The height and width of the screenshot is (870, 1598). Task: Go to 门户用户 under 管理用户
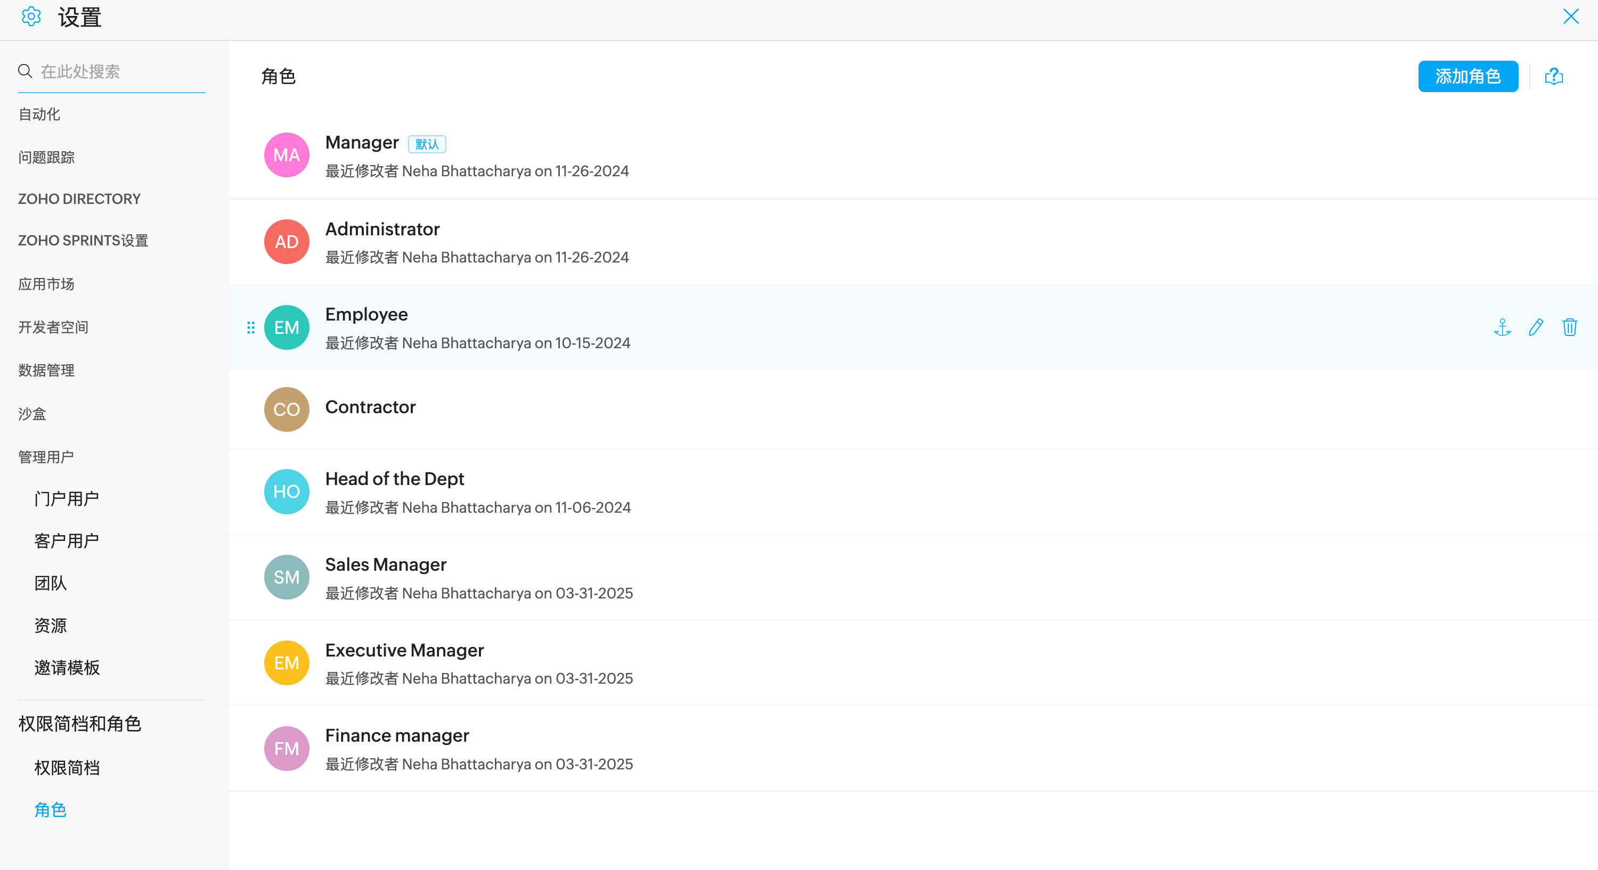67,498
